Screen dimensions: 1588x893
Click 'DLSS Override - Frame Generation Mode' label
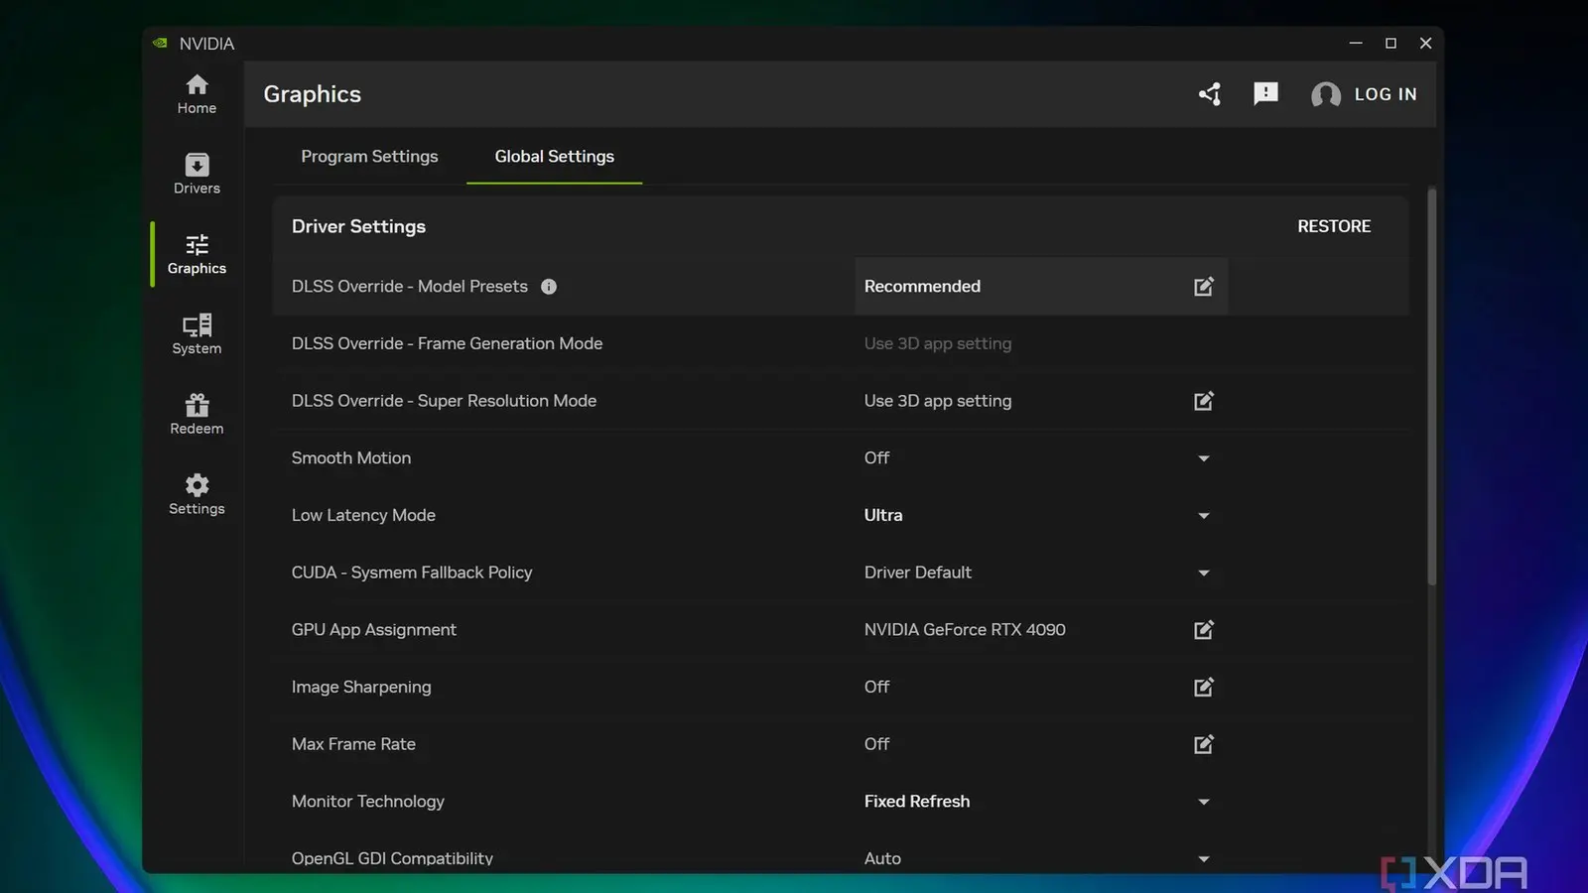pyautogui.click(x=447, y=343)
